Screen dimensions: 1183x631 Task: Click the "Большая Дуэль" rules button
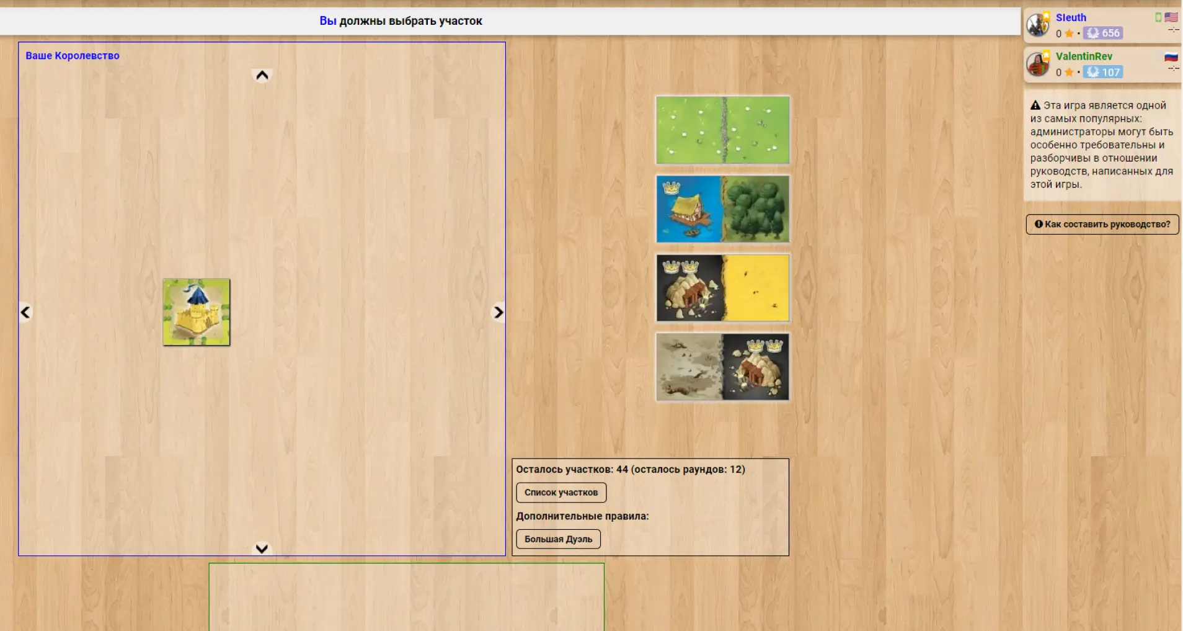[x=558, y=539]
